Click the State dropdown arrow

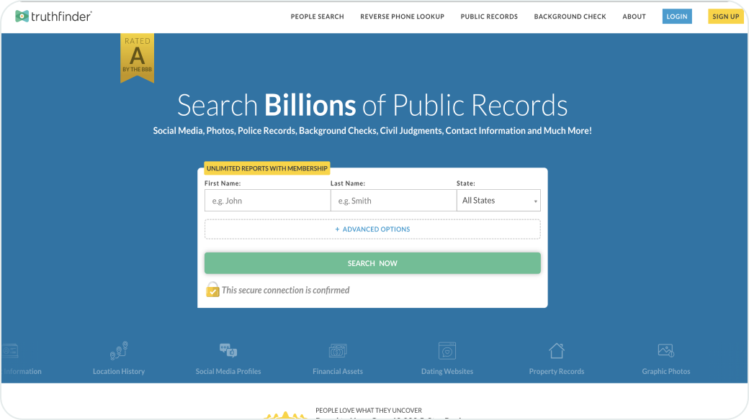pyautogui.click(x=535, y=201)
